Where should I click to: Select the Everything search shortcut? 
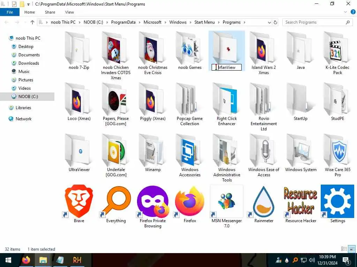click(116, 201)
